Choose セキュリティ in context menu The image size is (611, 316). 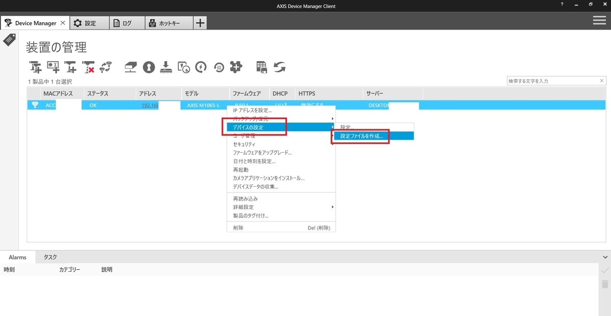281,145
